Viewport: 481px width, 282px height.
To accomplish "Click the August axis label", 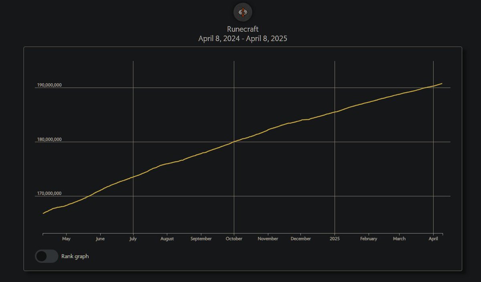I will pyautogui.click(x=167, y=239).
